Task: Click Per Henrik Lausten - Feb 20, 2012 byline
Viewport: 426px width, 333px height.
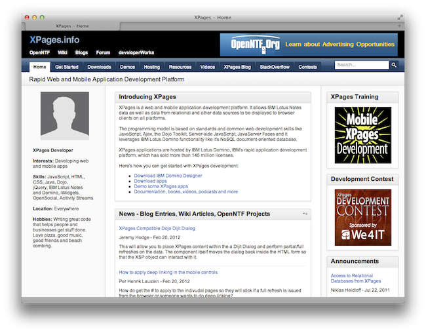Action: tap(154, 281)
